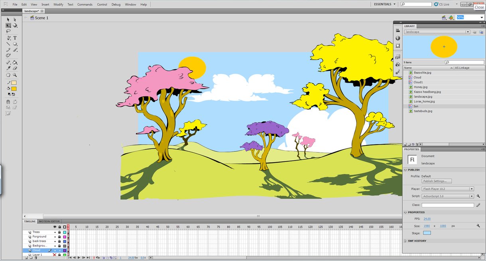Click the Delete layer trash icon

click(x=36, y=258)
